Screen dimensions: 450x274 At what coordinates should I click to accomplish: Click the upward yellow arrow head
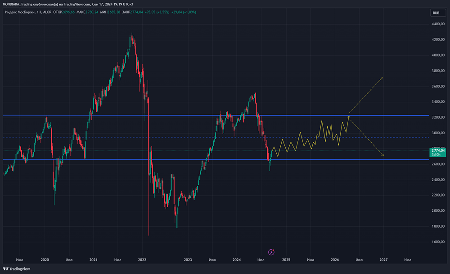coord(382,78)
